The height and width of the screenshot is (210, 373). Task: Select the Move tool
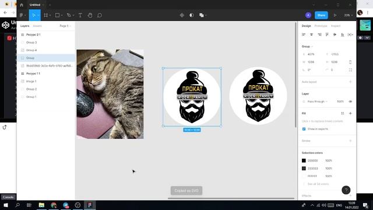pos(34,15)
